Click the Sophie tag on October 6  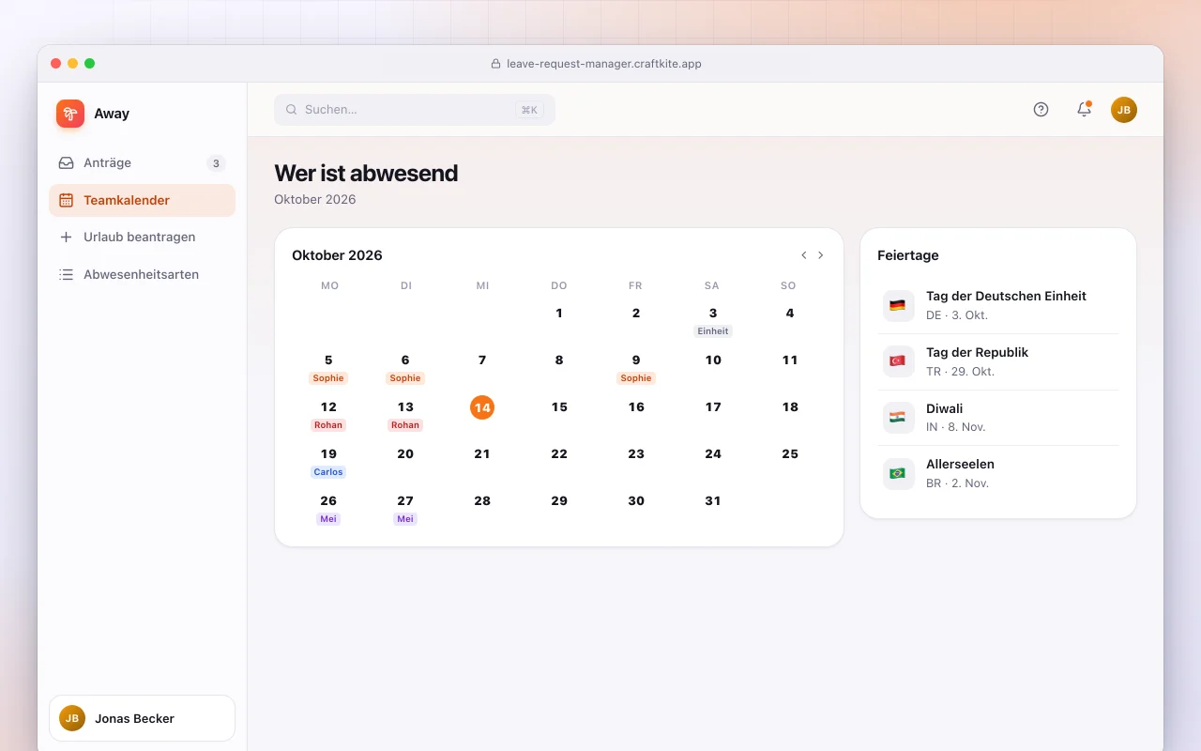pos(405,378)
